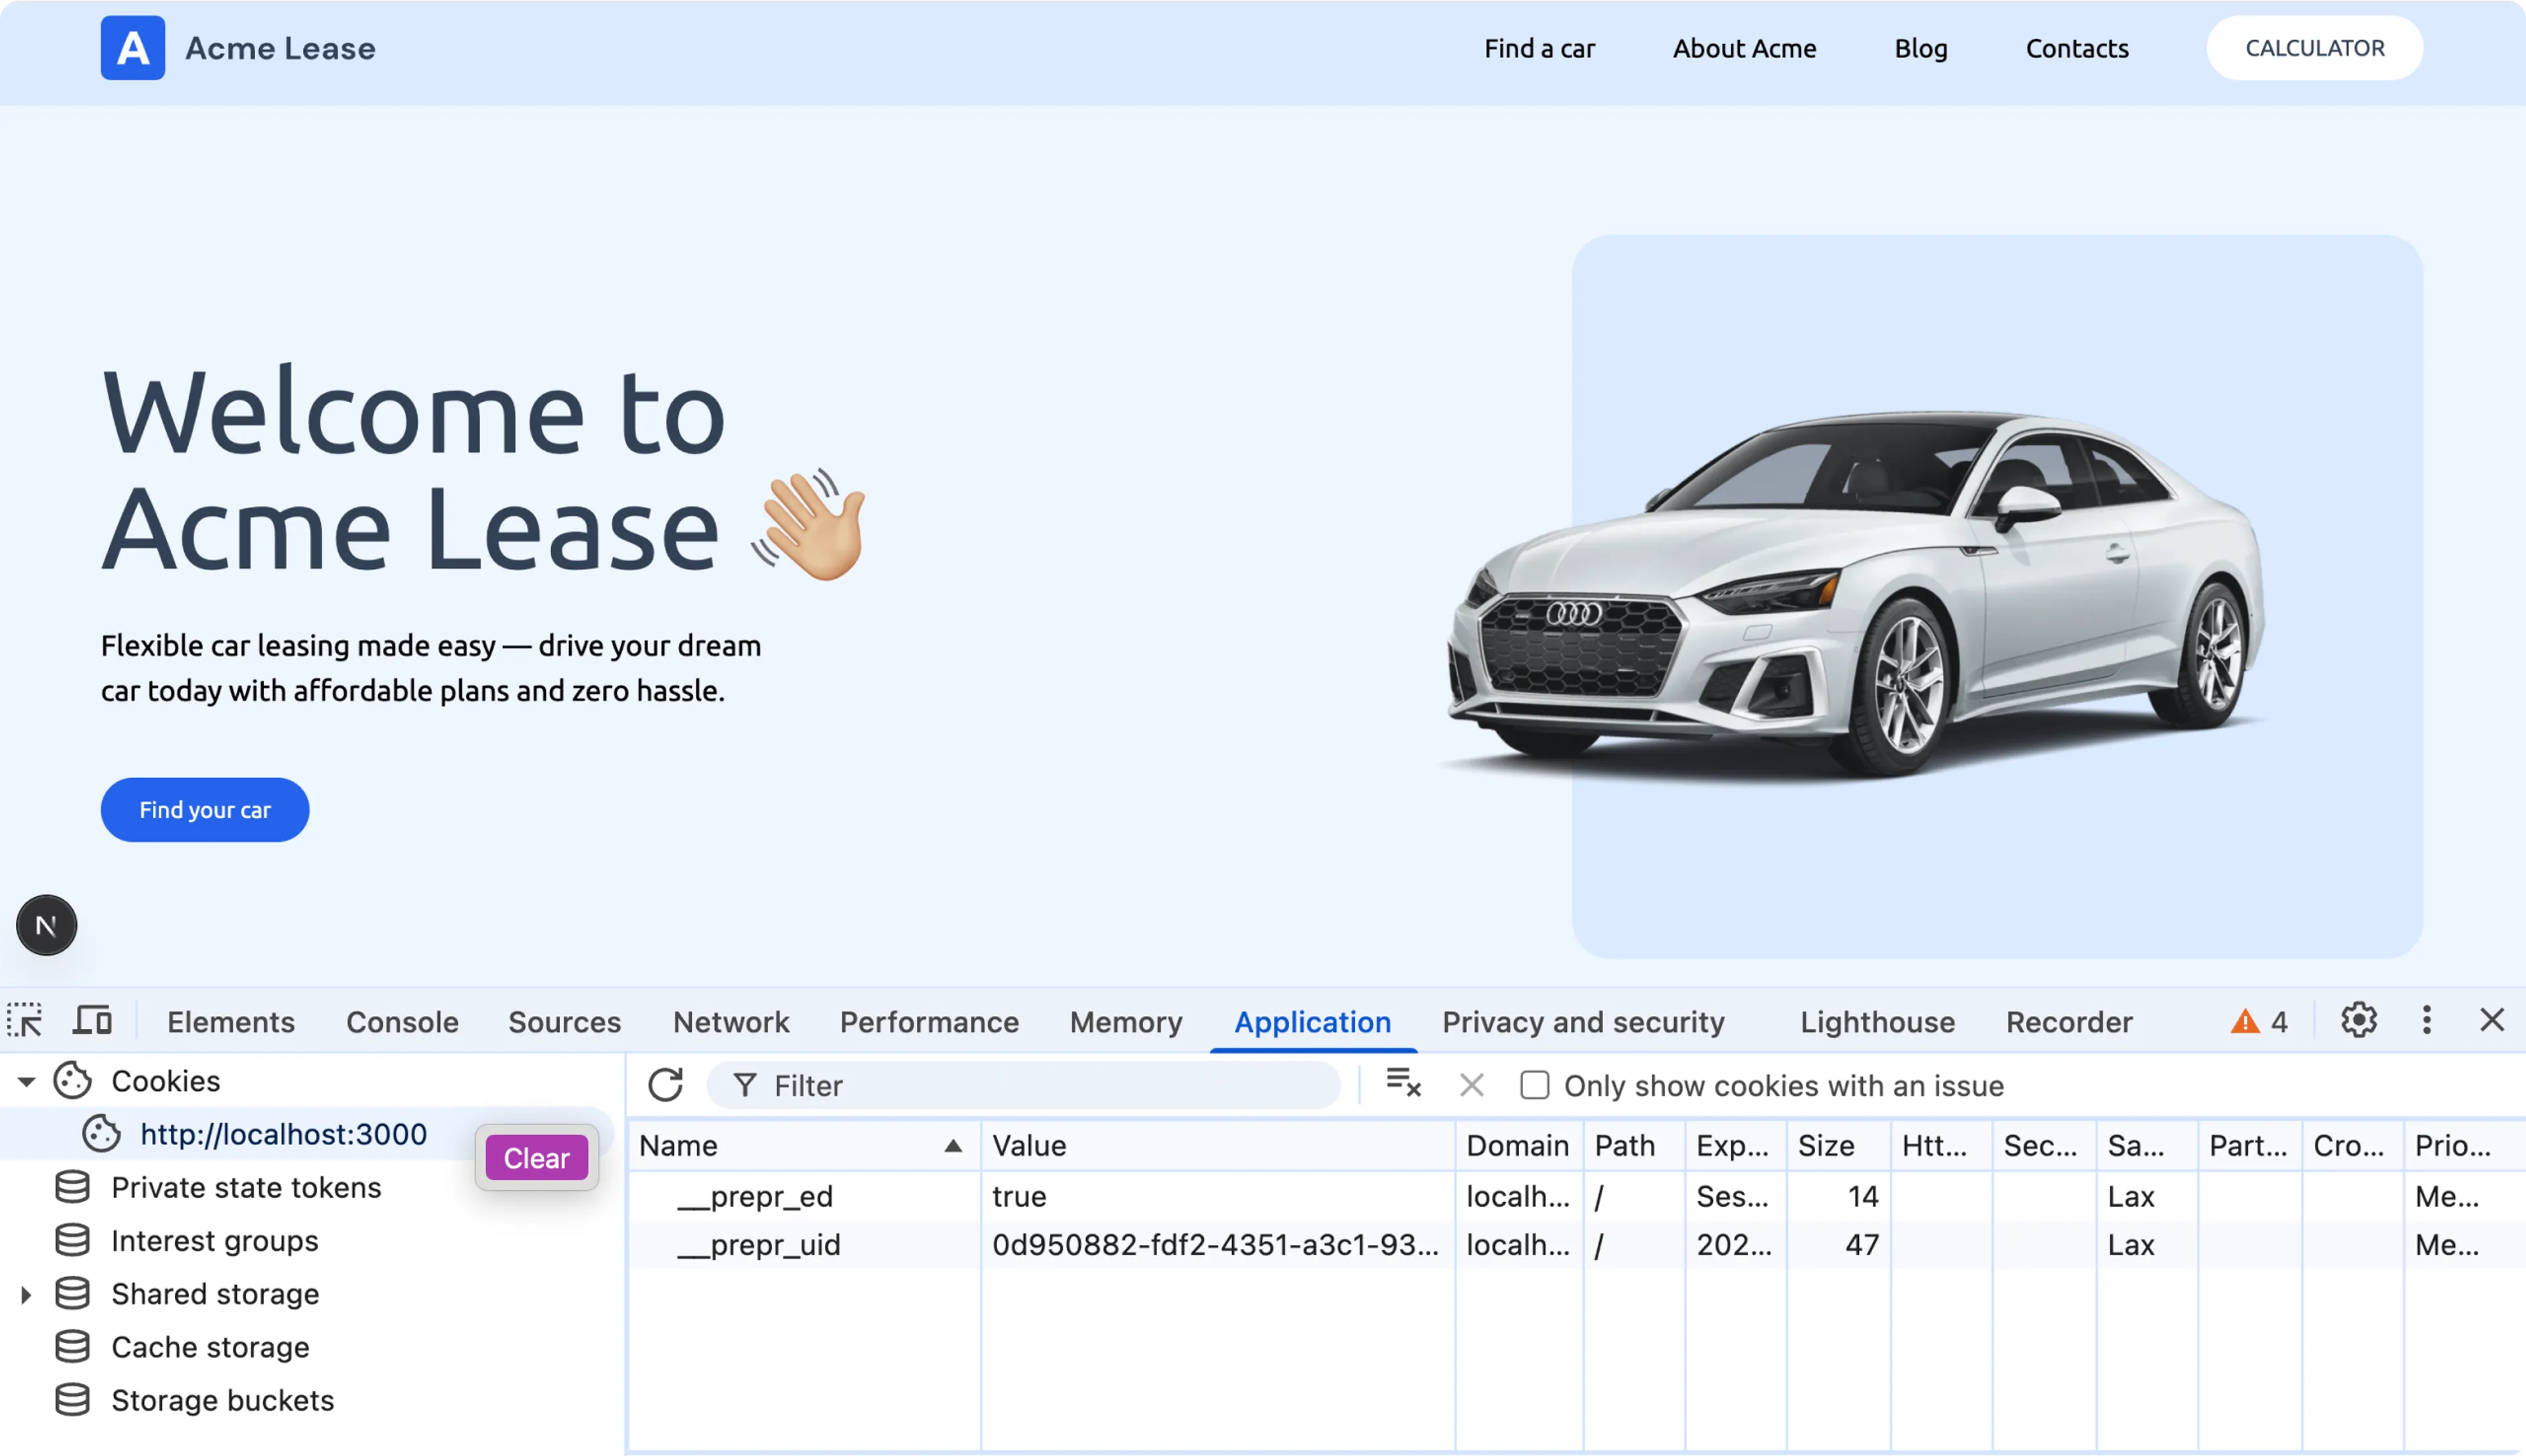The height and width of the screenshot is (1456, 2526).
Task: Click the "Find your car" button
Action: coord(204,810)
